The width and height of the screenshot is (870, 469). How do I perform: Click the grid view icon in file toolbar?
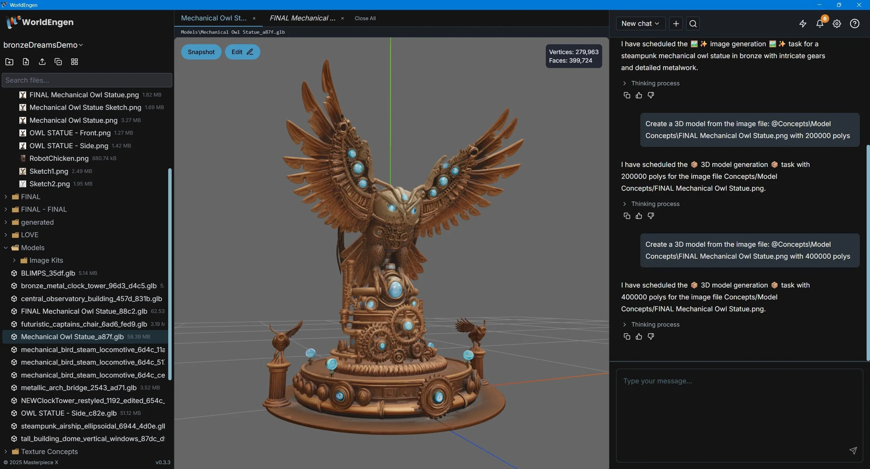(74, 62)
